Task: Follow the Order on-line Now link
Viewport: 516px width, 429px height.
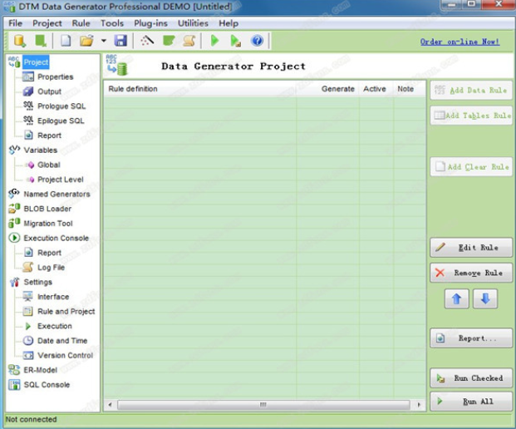Action: pos(459,42)
